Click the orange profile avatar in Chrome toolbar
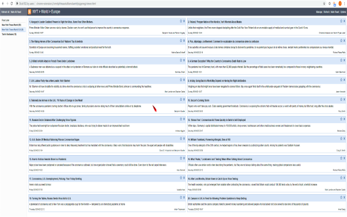 [340, 4]
